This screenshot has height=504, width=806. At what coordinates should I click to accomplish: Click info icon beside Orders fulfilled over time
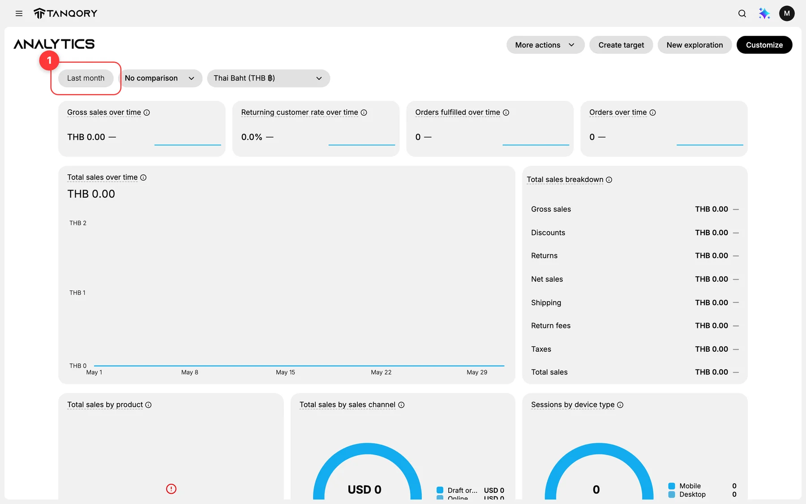coord(506,112)
